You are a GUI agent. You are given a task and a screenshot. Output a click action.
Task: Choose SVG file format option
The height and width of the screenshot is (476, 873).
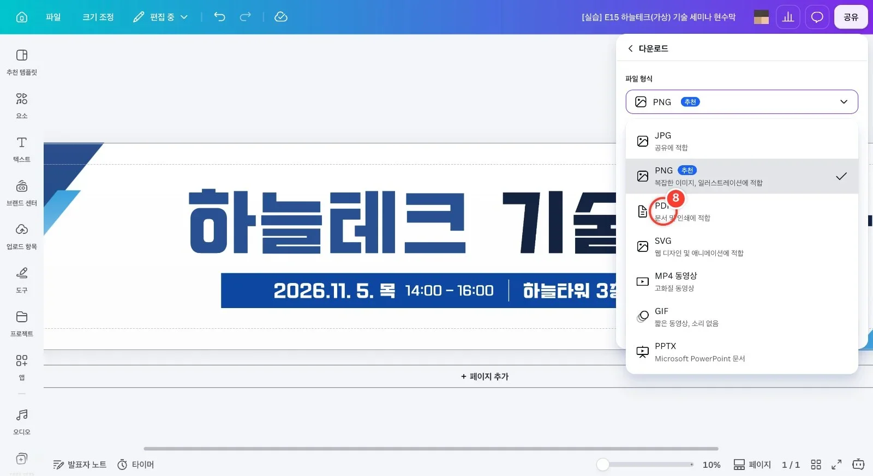coord(742,246)
